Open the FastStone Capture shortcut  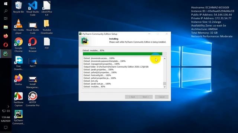point(18,99)
